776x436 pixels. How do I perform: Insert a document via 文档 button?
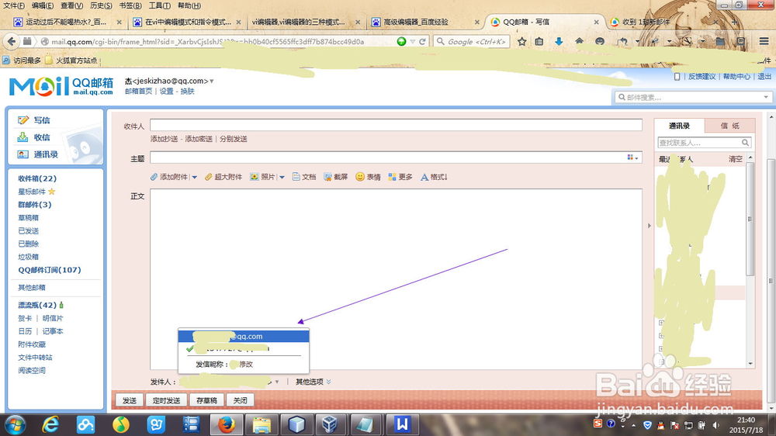pos(304,177)
